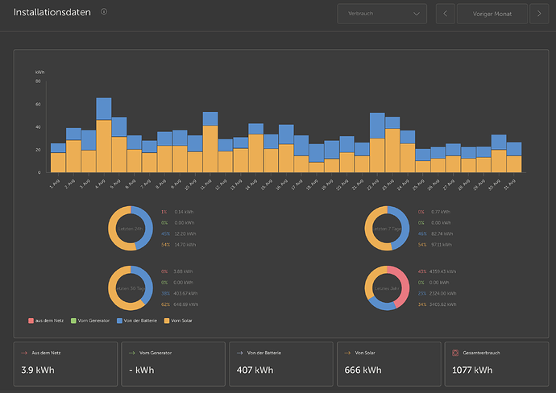Viewport: 556px width, 393px height.
Task: Click the 82.74 kWh value
Action: pos(442,234)
